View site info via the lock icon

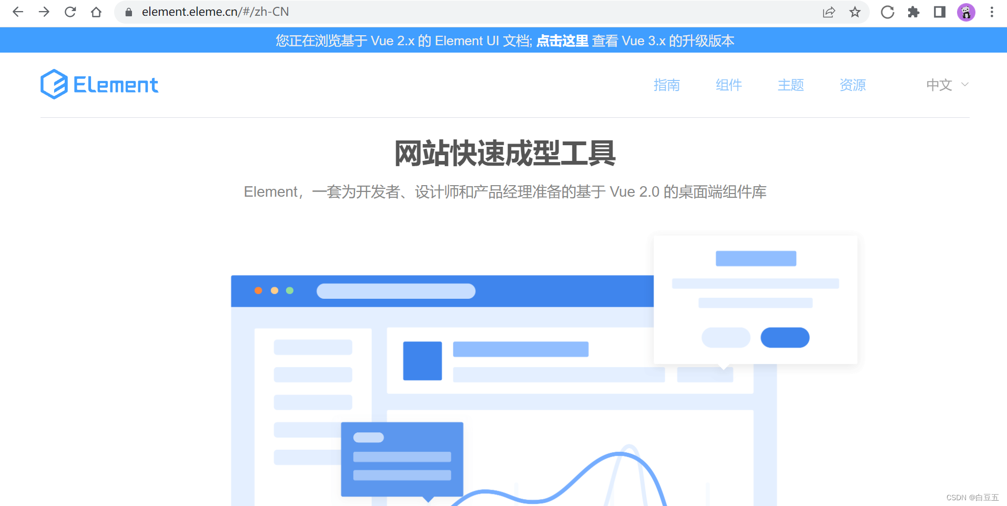pyautogui.click(x=128, y=12)
